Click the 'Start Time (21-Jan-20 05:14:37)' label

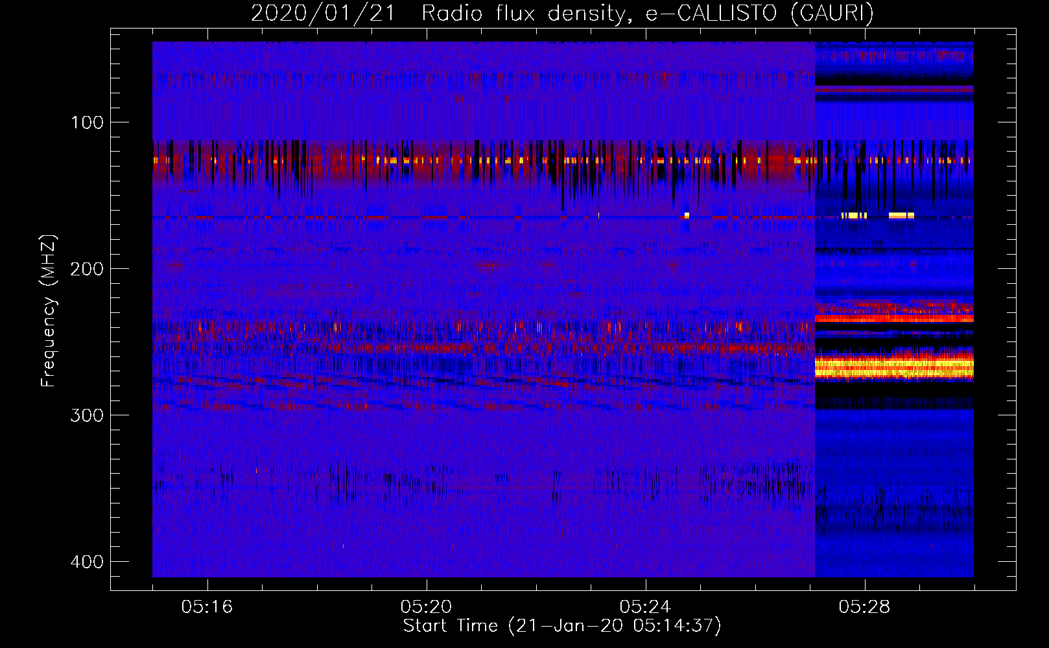(x=562, y=626)
